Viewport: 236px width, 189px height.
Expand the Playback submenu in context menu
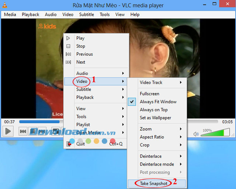(x=96, y=97)
